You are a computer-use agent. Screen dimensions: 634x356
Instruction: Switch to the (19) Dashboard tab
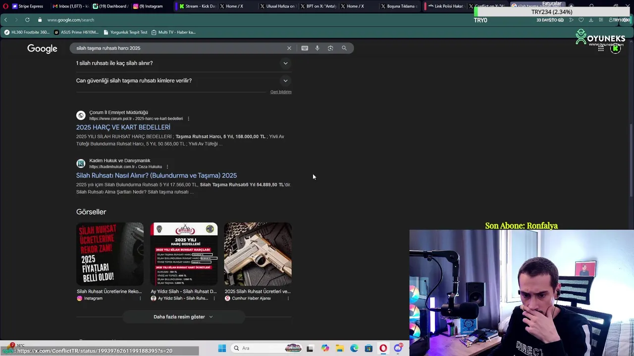point(109,6)
